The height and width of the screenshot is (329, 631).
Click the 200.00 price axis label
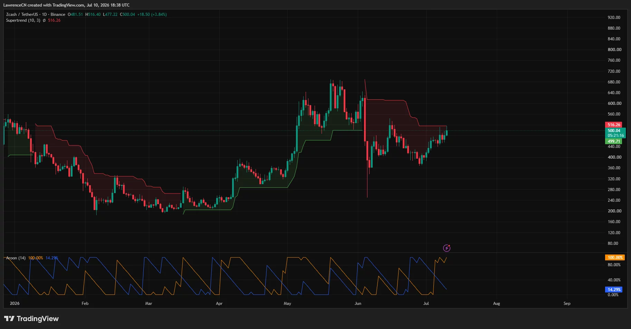(614, 211)
